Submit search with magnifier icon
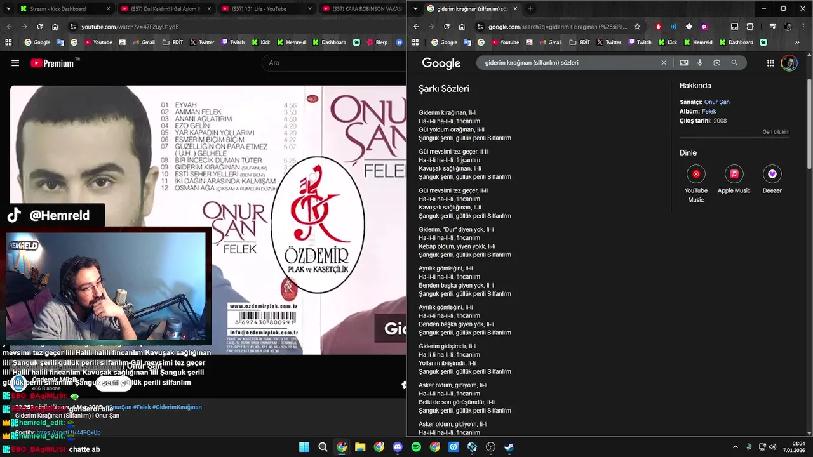813x457 pixels. (x=734, y=63)
